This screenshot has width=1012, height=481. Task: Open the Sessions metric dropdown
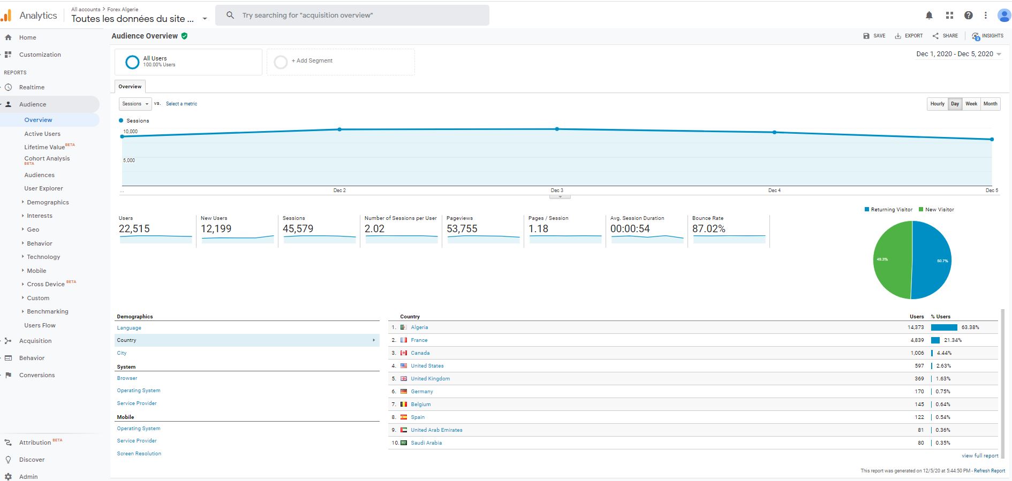[135, 104]
